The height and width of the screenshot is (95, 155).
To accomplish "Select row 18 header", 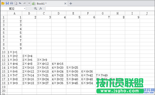I will [x=4, y=83].
